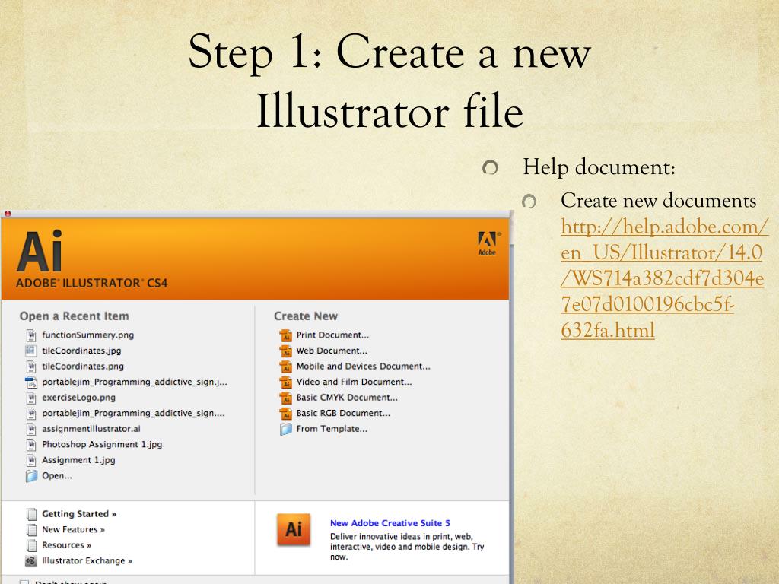The height and width of the screenshot is (584, 779).
Task: Click the "ADOBE ILLUSTRATOR CS4" banner text
Action: point(92,283)
